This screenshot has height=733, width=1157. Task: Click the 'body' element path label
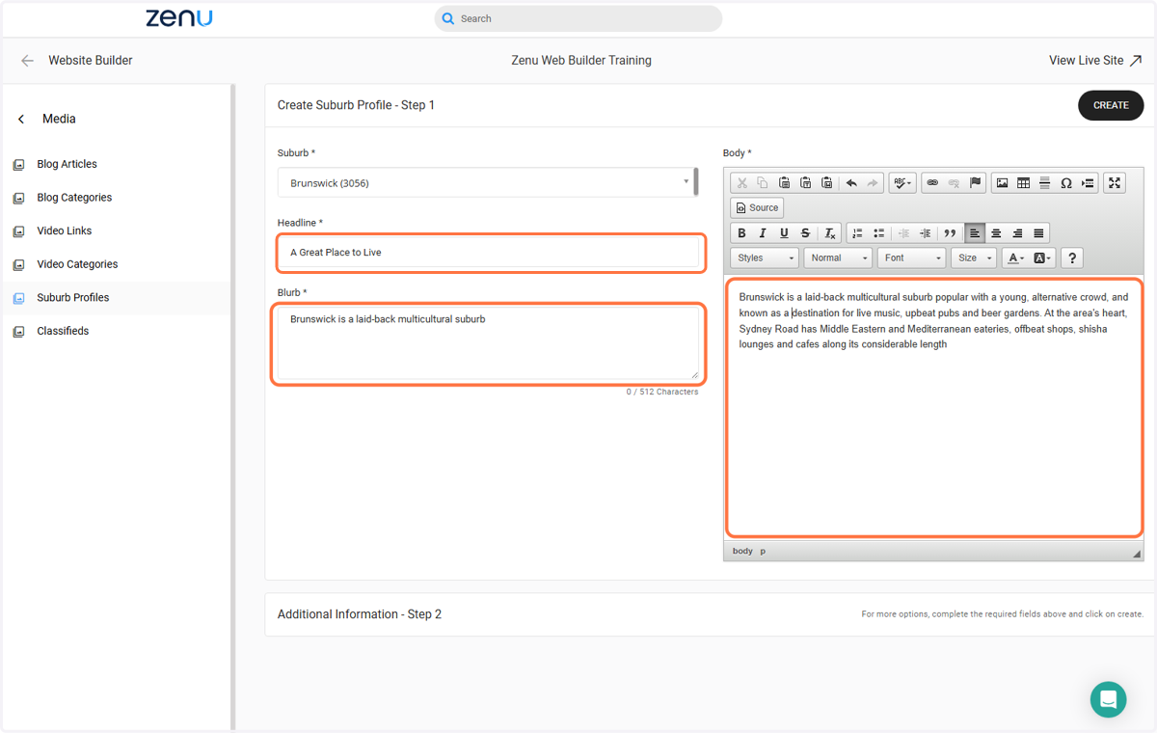[742, 552]
